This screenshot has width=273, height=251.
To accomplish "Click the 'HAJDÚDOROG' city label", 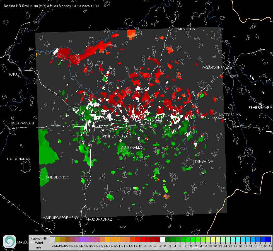I will tap(57, 177).
